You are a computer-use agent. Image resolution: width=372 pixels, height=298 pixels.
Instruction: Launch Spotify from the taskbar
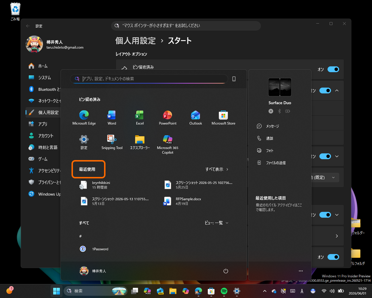click(x=224, y=291)
